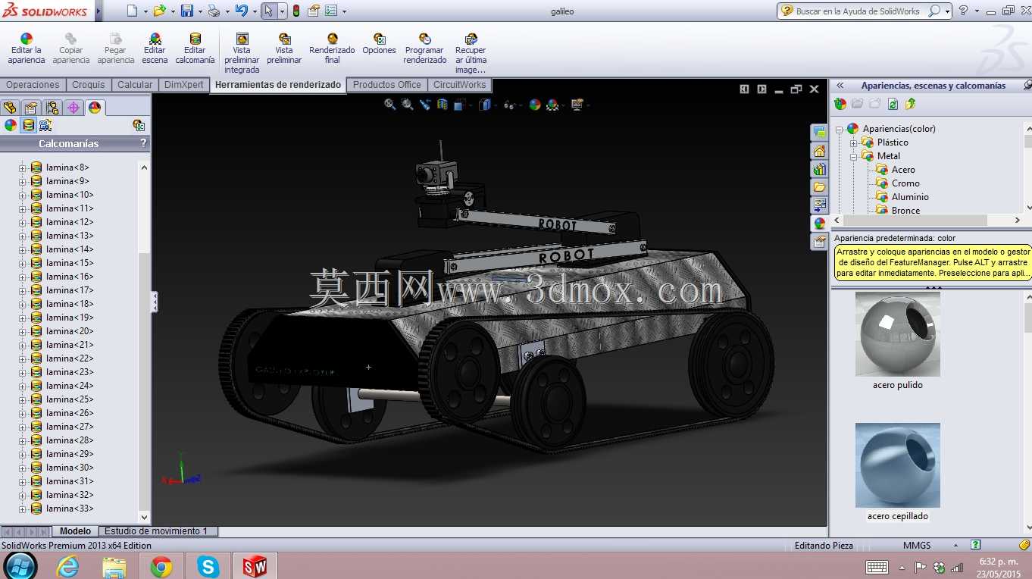Click the Rebuild traffic light icon
The image size is (1032, 579).
tap(296, 11)
